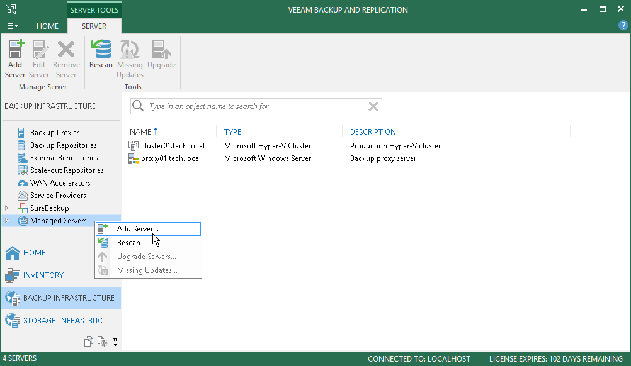Click the Backup proxy server description
The width and height of the screenshot is (631, 366).
click(383, 158)
